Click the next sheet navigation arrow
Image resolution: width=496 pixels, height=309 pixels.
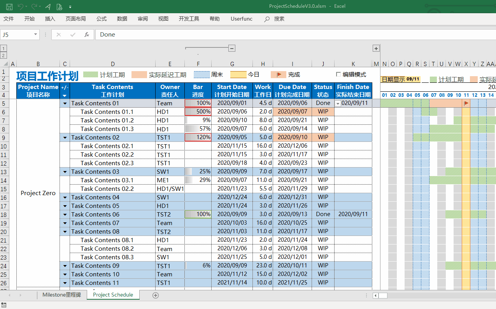pyautogui.click(x=21, y=295)
